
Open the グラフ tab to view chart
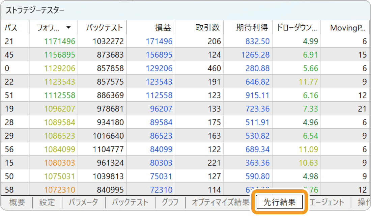click(x=170, y=202)
